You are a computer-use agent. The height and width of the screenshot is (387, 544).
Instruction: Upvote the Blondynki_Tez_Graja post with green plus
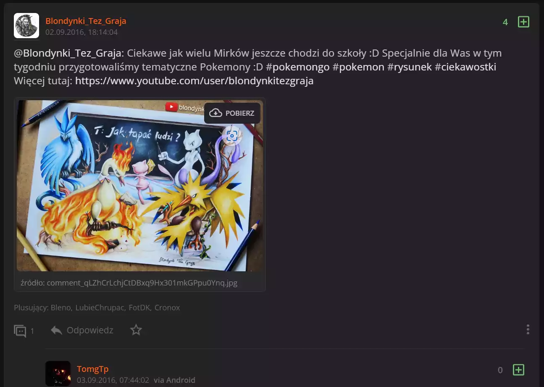(x=523, y=22)
